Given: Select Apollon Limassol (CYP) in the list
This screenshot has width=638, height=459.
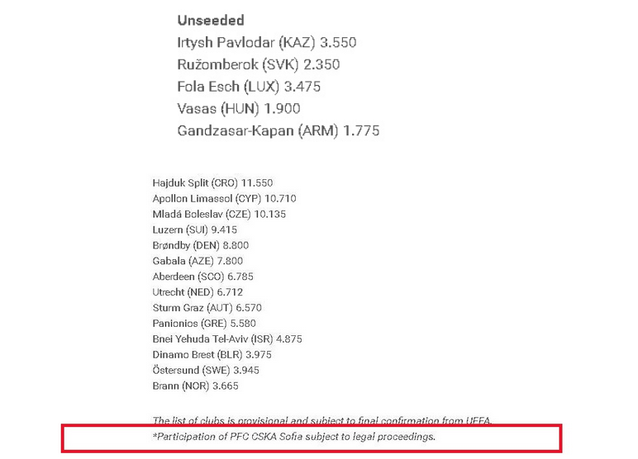Looking at the screenshot, I should tap(224, 199).
